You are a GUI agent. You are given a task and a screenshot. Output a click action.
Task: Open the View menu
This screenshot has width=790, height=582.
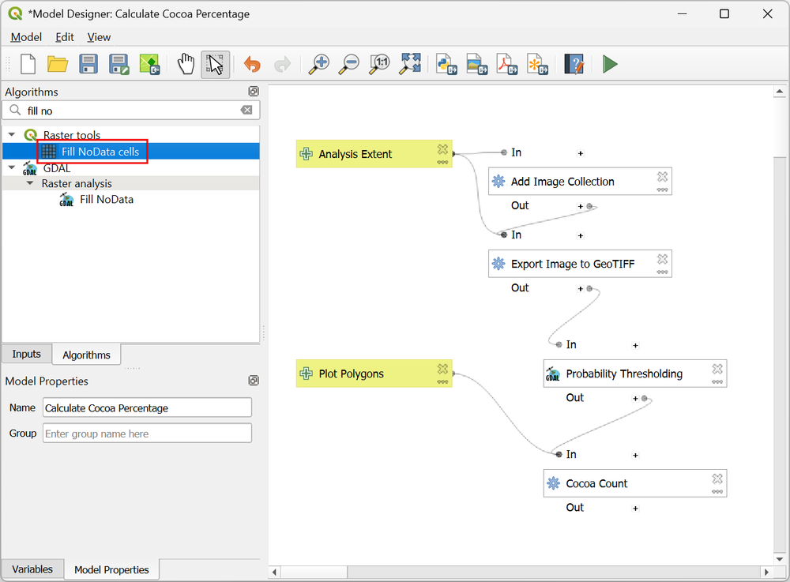[x=99, y=37]
